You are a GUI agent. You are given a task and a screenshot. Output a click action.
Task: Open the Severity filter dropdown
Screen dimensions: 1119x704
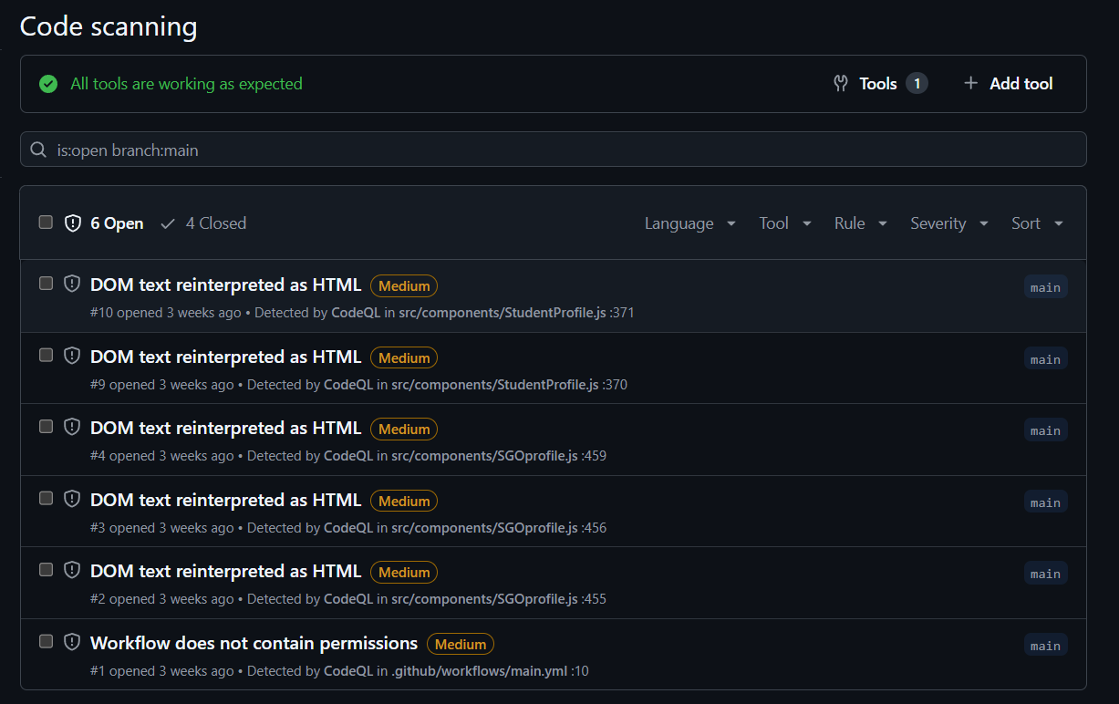click(949, 223)
